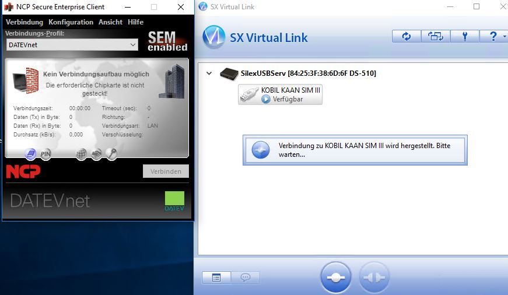Open the Hilfe menu in NCP client
This screenshot has height=295, width=508.
pyautogui.click(x=135, y=22)
